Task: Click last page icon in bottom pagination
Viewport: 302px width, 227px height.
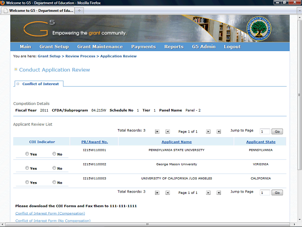Action: [218, 192]
